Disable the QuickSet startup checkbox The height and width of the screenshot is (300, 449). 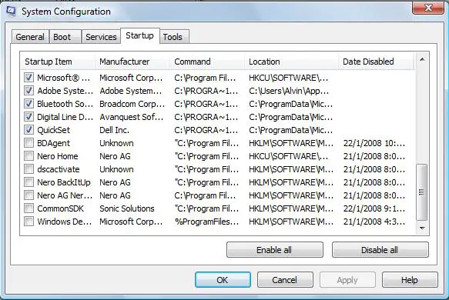click(x=28, y=130)
